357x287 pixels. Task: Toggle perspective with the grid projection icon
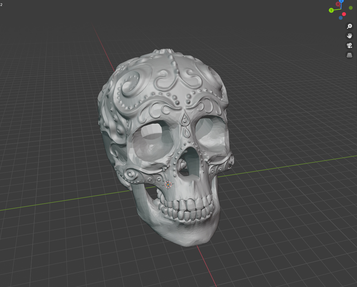pos(350,55)
